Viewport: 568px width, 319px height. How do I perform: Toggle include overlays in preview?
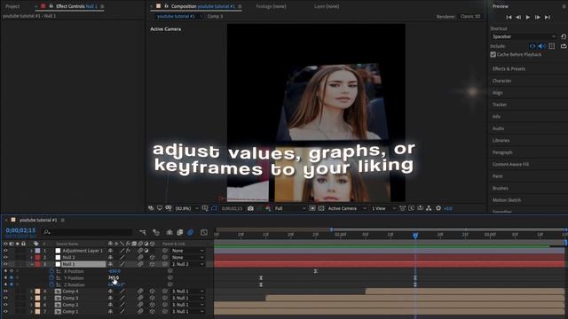click(552, 46)
